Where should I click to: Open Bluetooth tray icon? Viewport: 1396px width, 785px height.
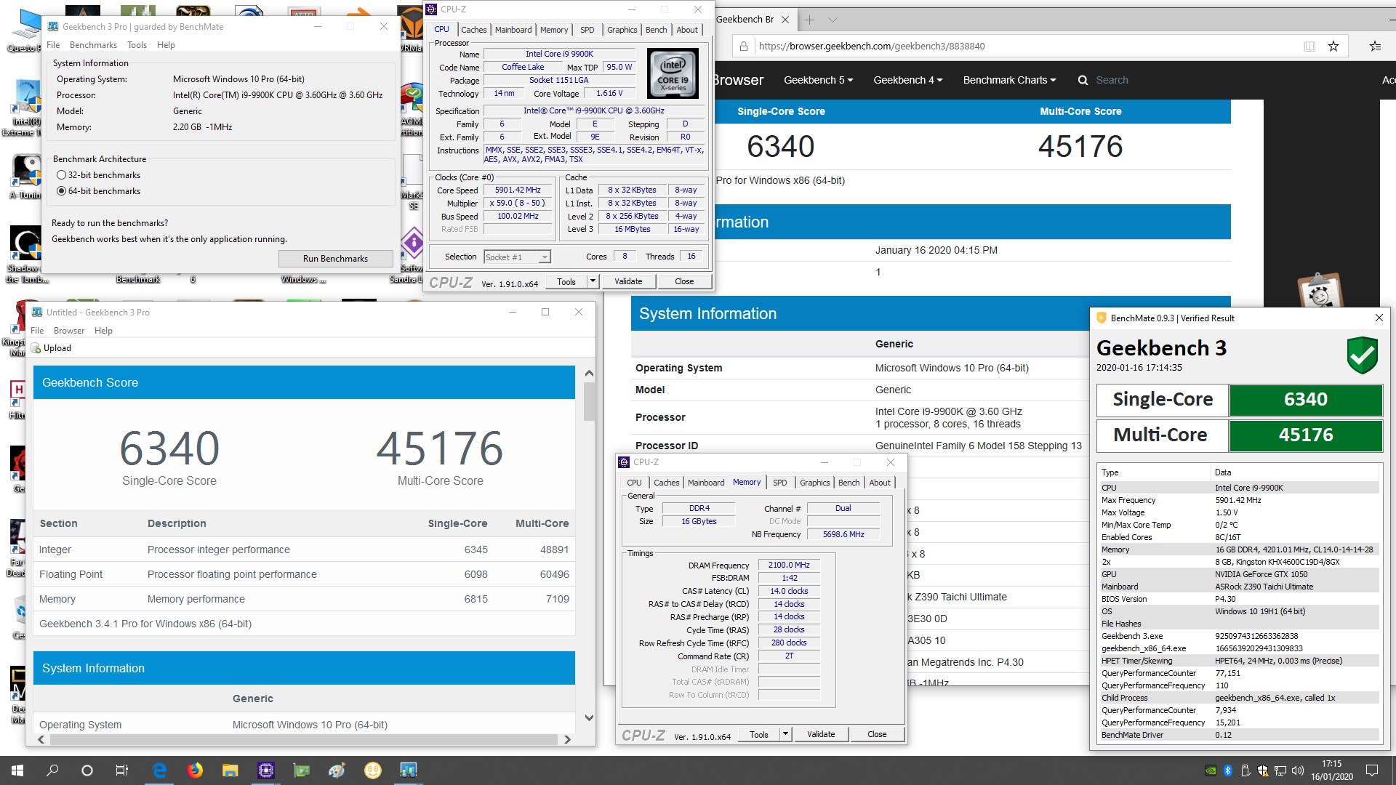[1228, 770]
